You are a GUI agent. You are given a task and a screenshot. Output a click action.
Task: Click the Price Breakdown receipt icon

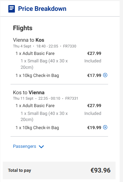click(12, 9)
